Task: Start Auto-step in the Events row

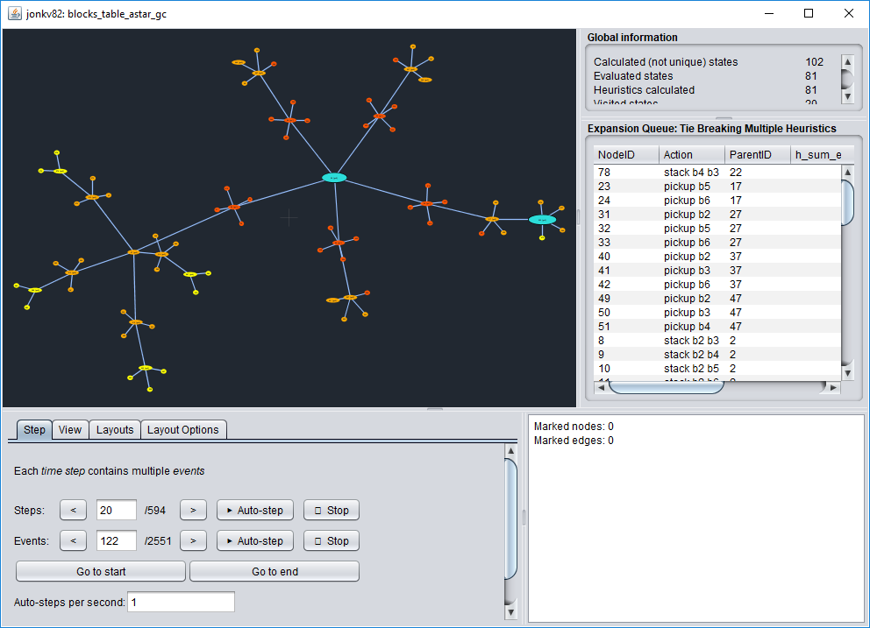Action: pos(254,540)
